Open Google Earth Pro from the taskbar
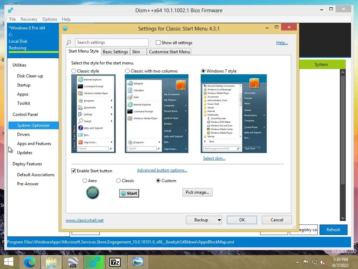Image resolution: width=358 pixels, height=269 pixels. [73, 262]
